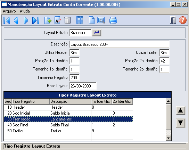Click the Seq 10 cell
The image size is (189, 150).
click(8, 107)
